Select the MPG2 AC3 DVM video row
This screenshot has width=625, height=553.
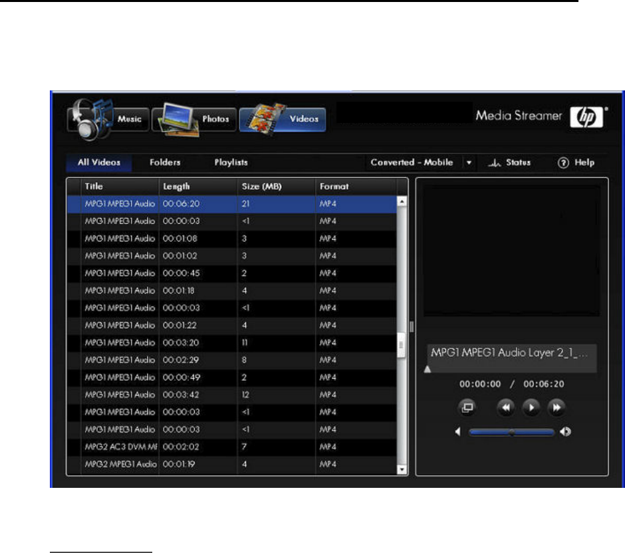click(232, 447)
